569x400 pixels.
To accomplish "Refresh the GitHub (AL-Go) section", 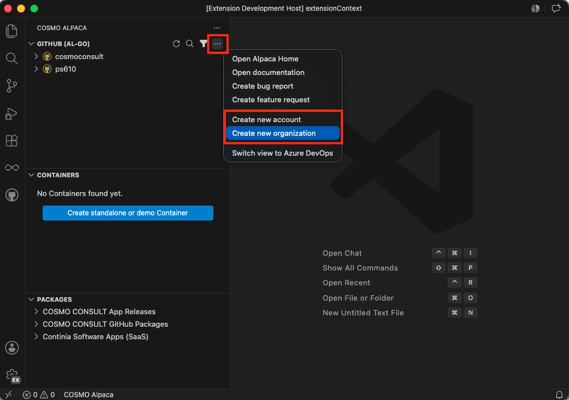I will click(x=176, y=44).
